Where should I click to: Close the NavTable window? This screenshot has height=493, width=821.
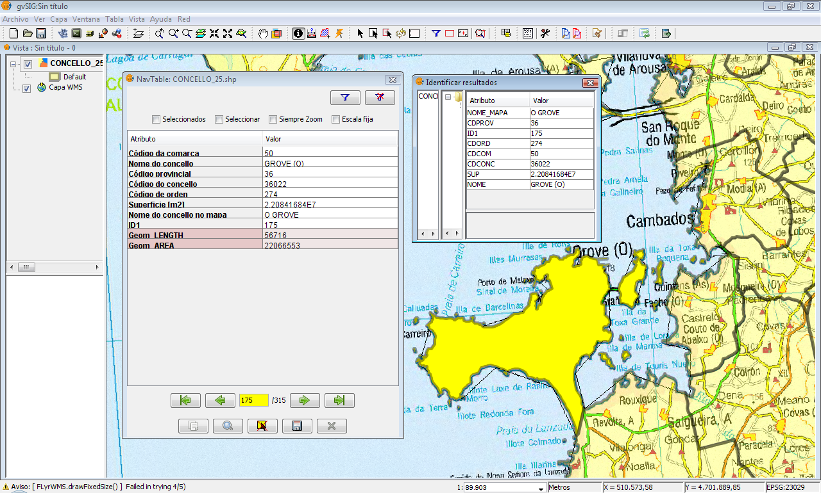click(393, 79)
